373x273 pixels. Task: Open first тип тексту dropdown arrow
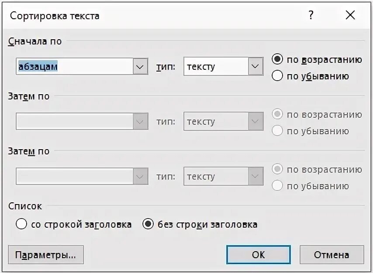[256, 67]
